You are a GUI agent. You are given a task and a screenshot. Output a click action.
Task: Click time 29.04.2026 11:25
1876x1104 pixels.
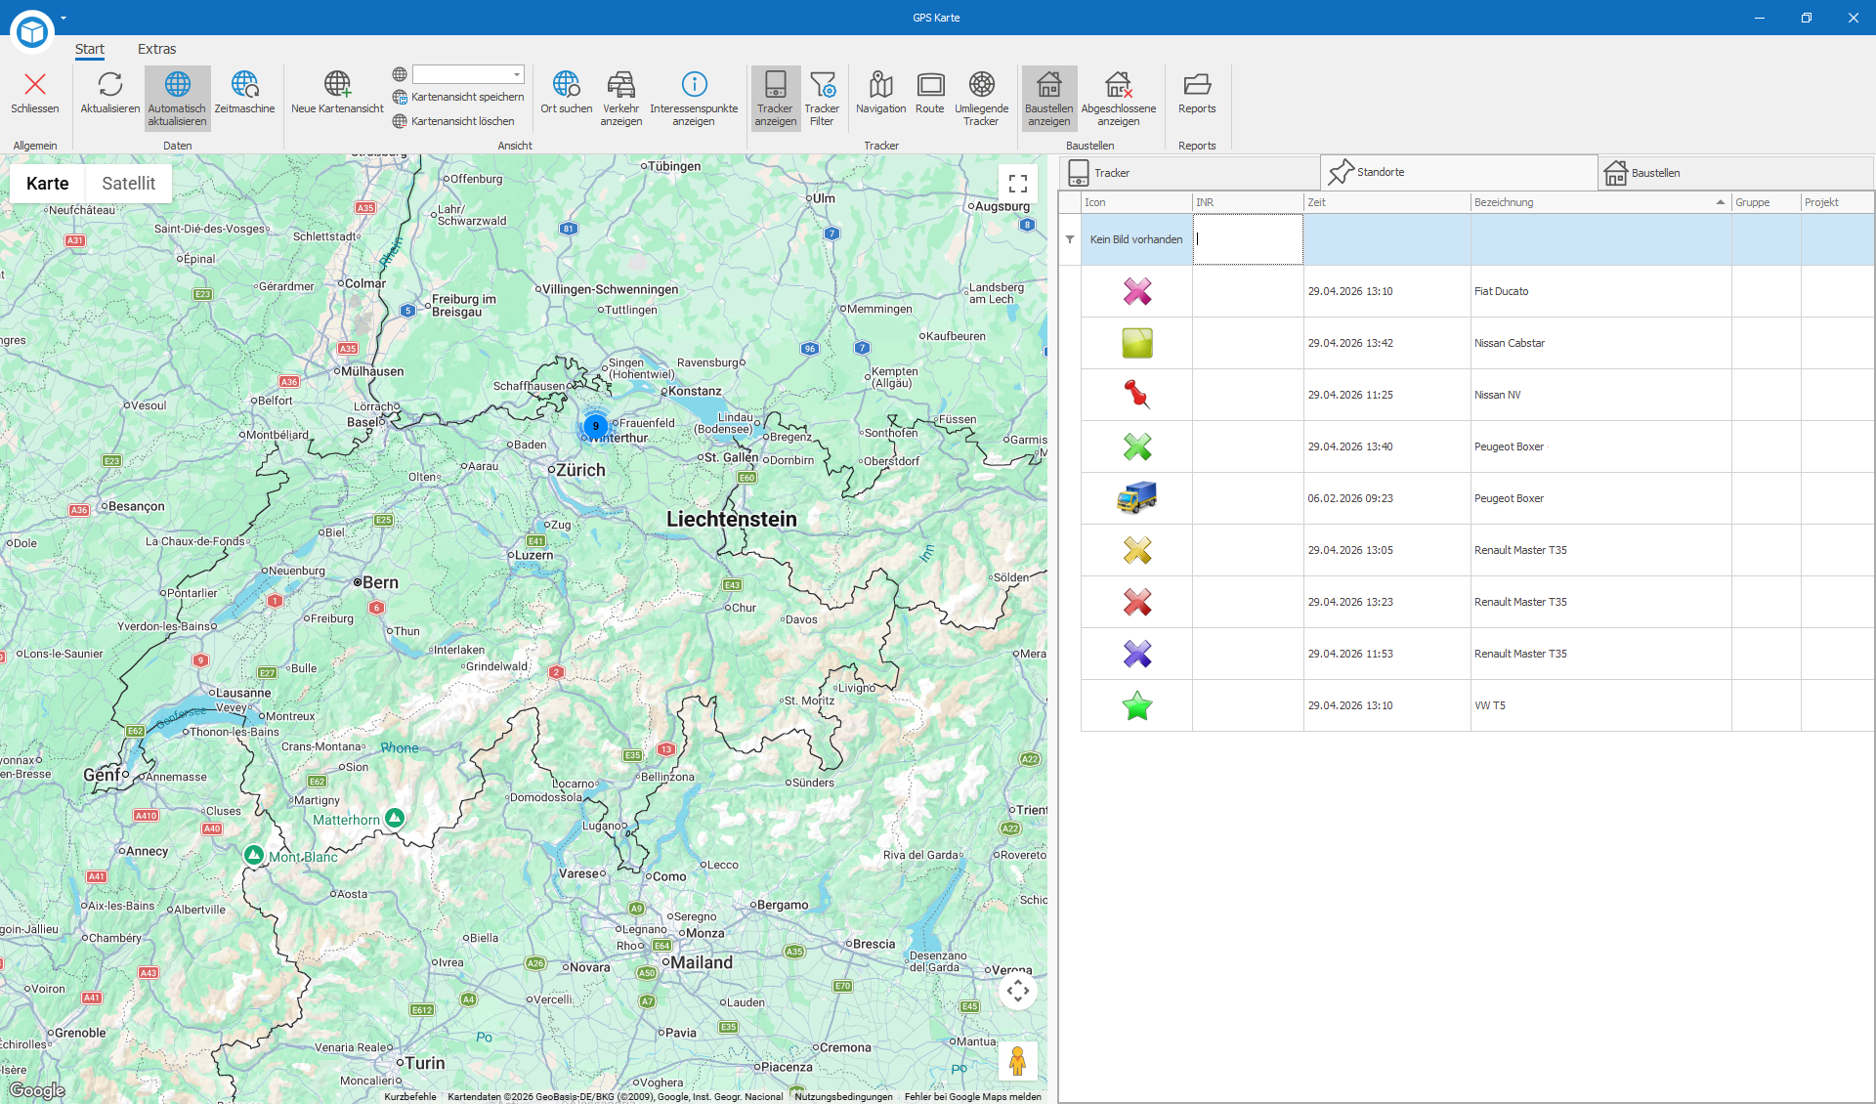click(x=1350, y=395)
